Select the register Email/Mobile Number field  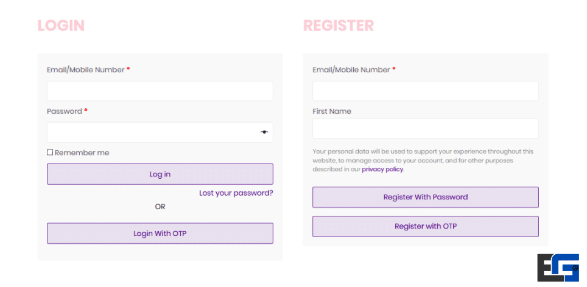425,91
